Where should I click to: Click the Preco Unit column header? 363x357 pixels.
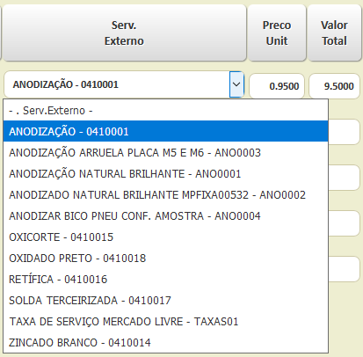(277, 33)
